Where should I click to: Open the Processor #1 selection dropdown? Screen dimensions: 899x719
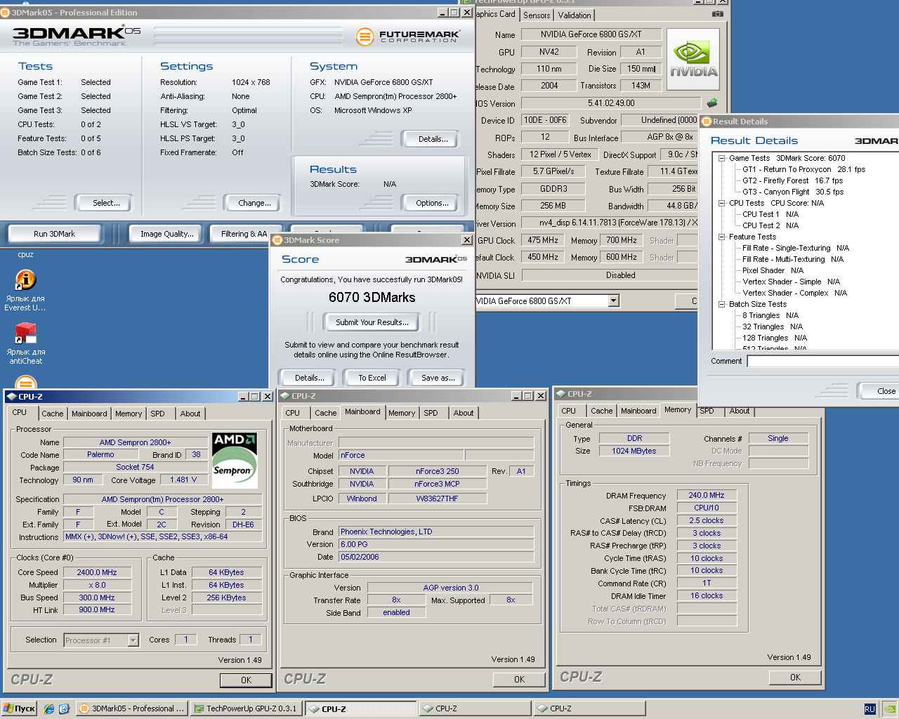pos(133,640)
